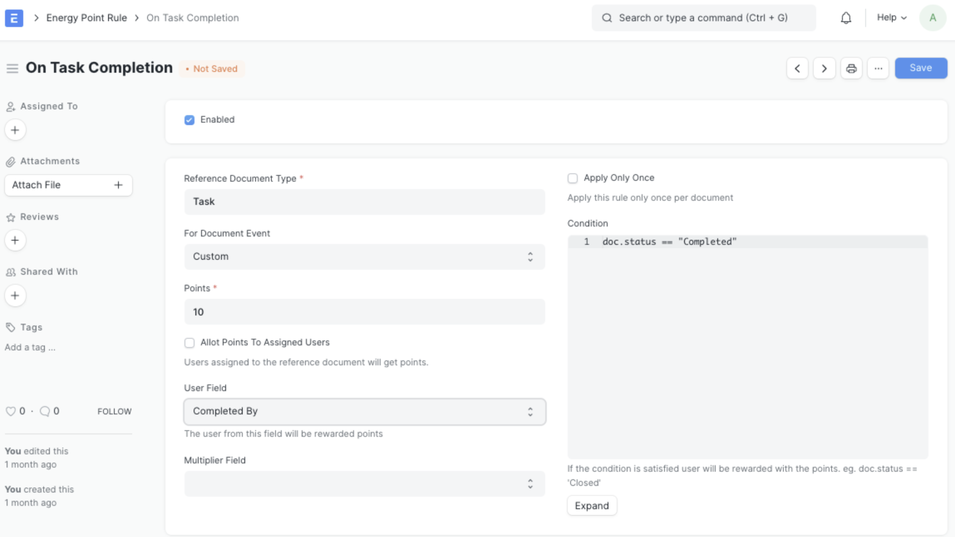Click the Reference Document Type field
Screen dimensions: 955x537
364,202
